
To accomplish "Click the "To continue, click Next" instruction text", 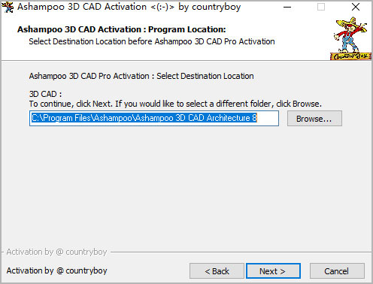I will pyautogui.click(x=70, y=104).
